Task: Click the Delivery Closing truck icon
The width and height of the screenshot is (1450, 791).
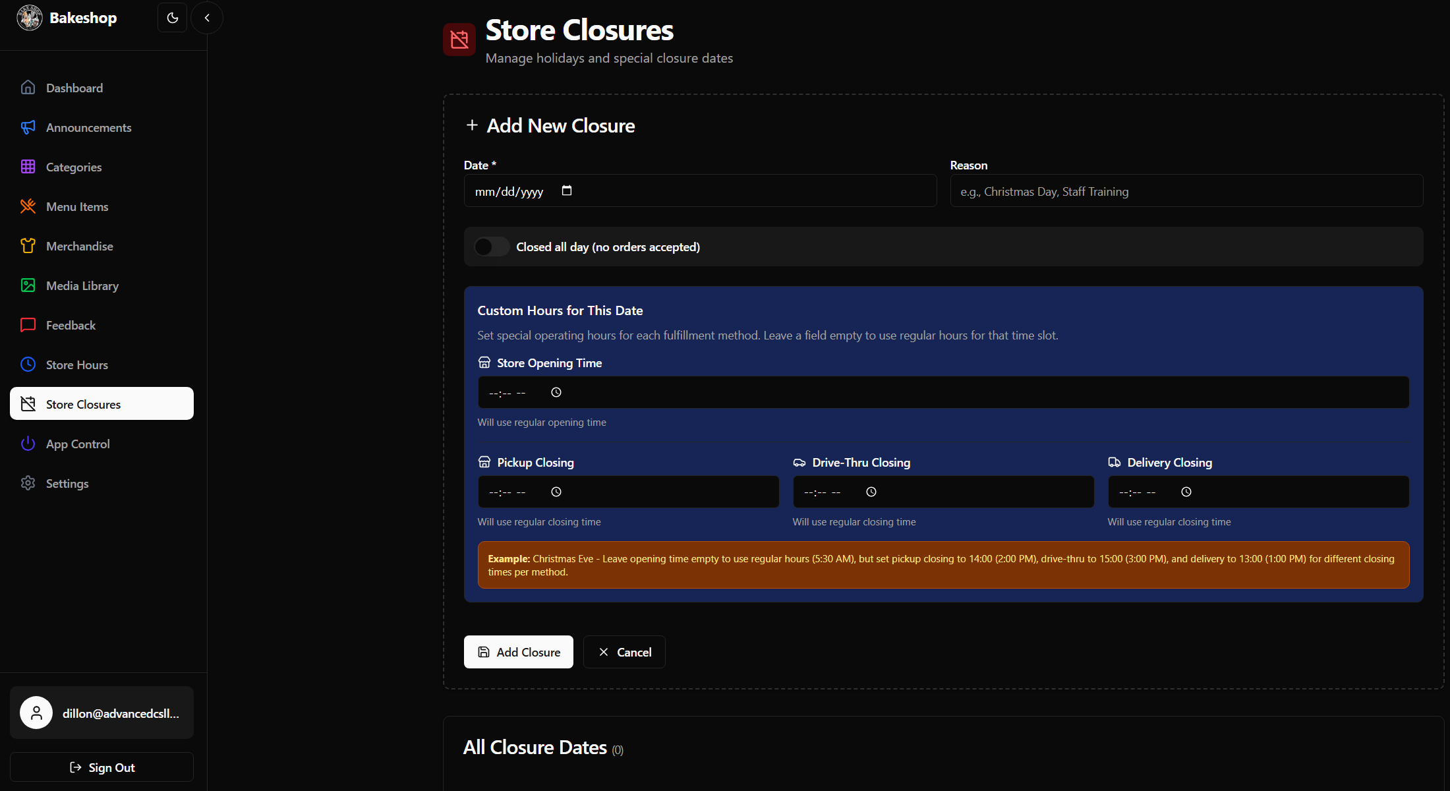Action: [x=1115, y=462]
